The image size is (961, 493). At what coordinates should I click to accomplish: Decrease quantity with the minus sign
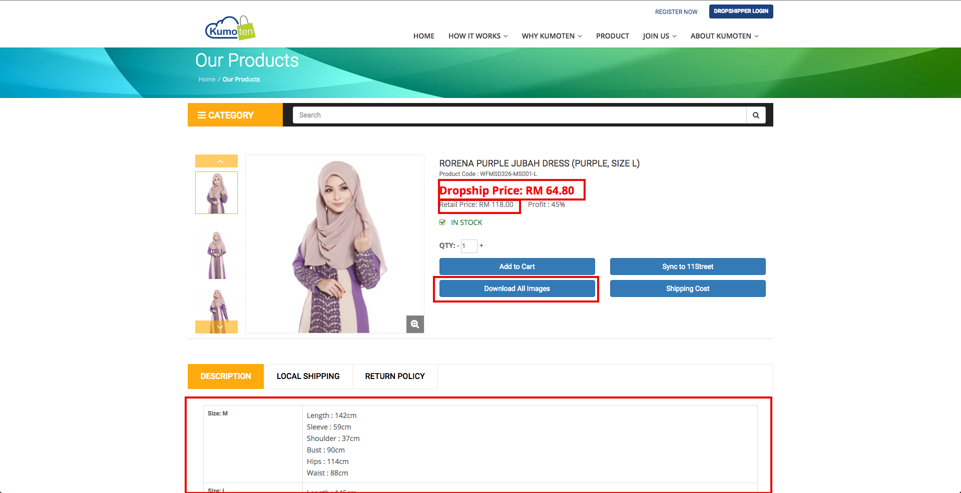458,245
